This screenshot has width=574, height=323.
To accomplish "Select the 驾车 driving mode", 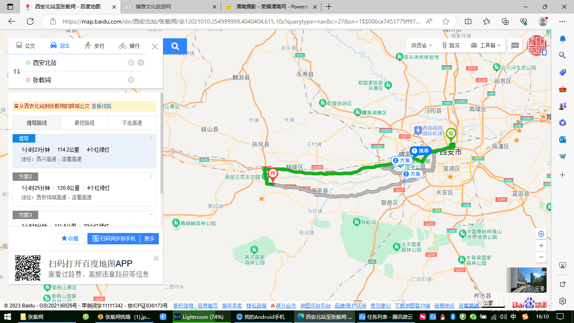I will (x=60, y=46).
